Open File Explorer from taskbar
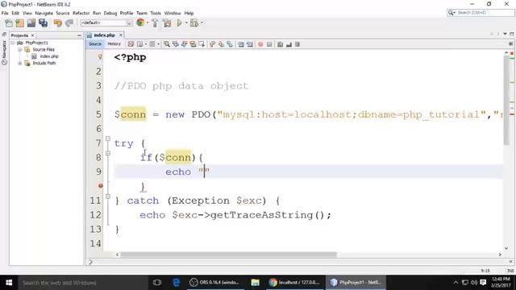Image resolution: width=516 pixels, height=290 pixels. pos(255,283)
